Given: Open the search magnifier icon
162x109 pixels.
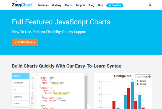Looking at the screenshot, I should (150, 5).
